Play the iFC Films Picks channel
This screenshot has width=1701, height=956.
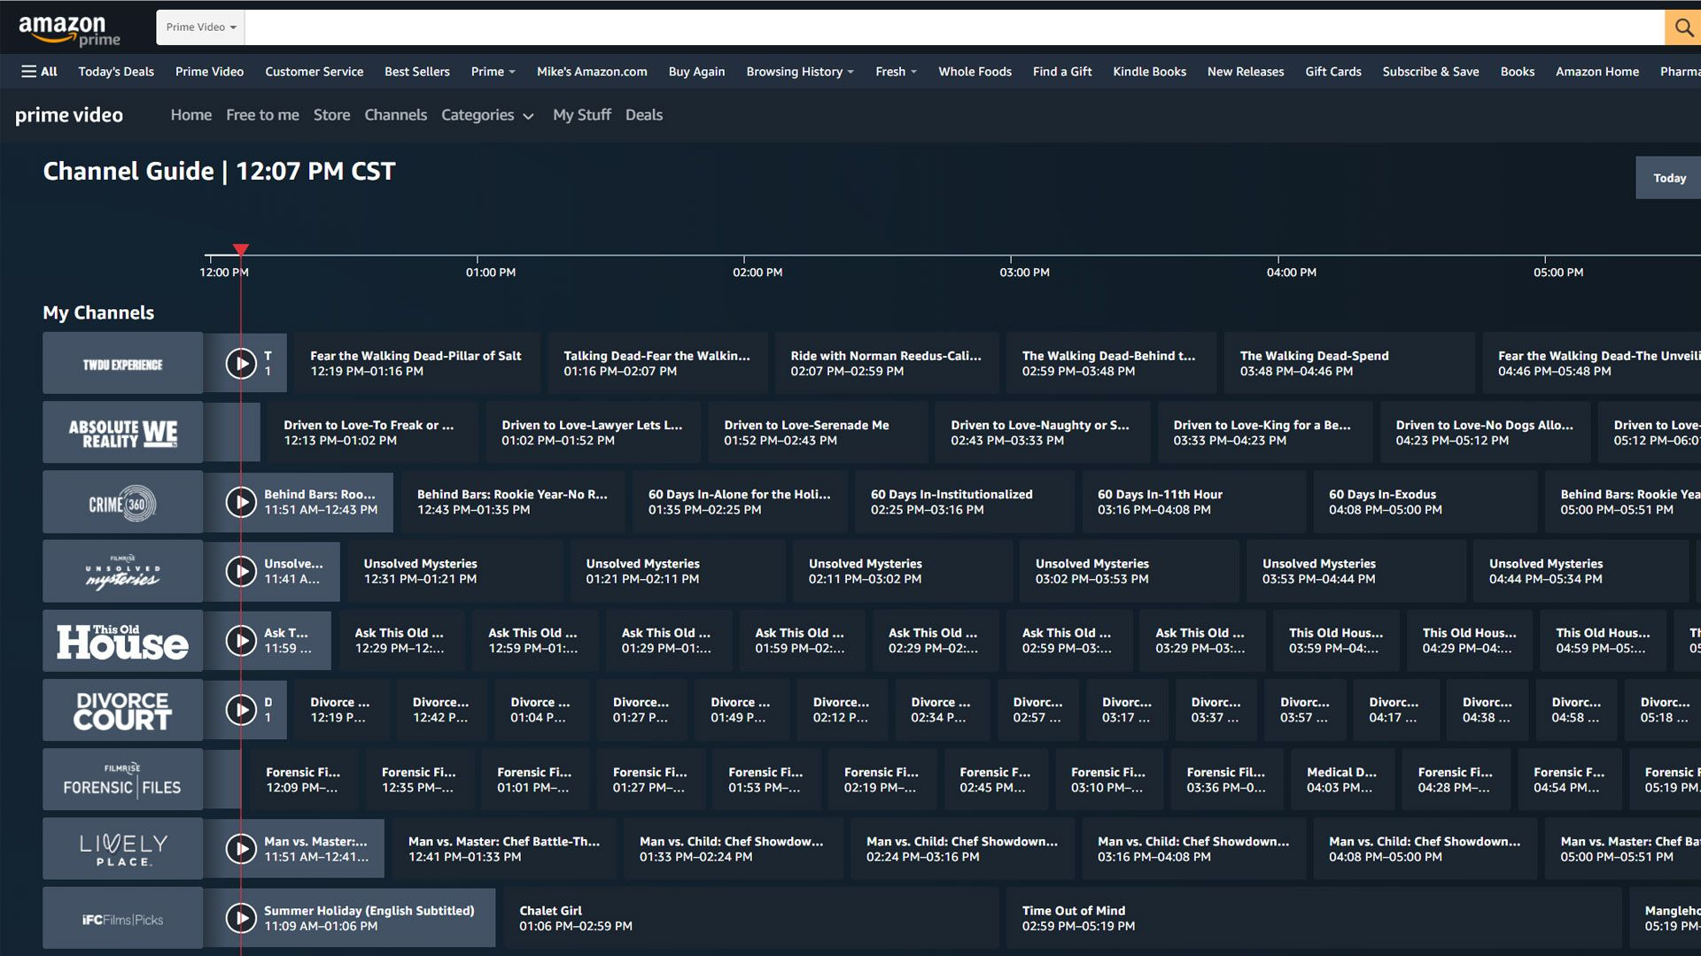pyautogui.click(x=240, y=918)
